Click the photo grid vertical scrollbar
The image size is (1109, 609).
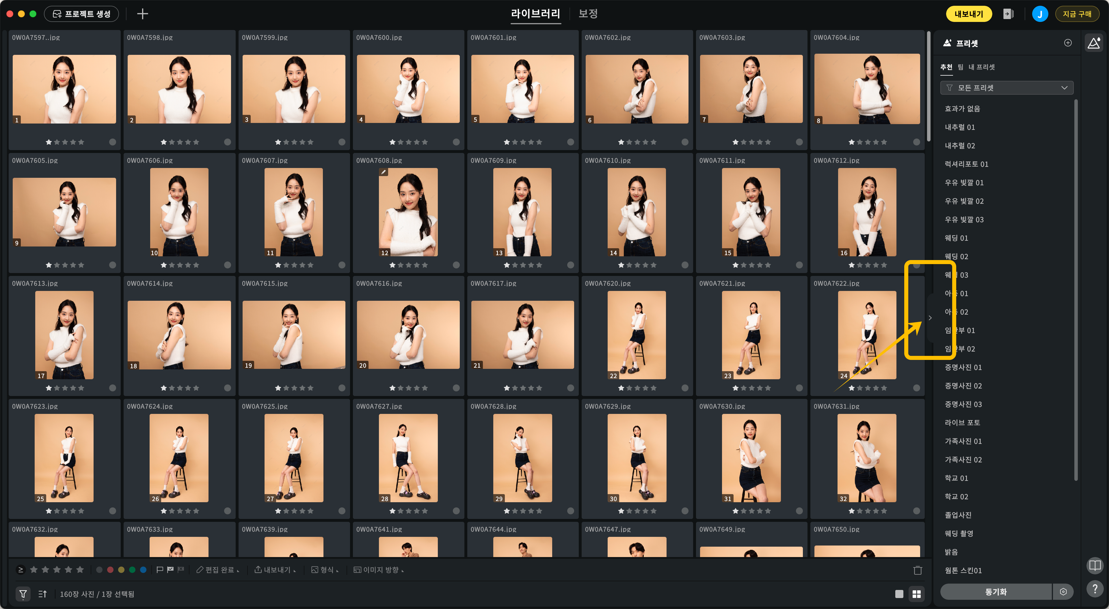928,86
